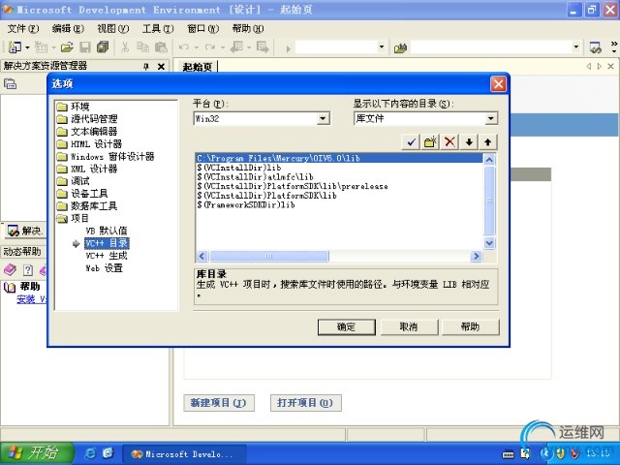Viewport: 620px width, 465px height.
Task: Click the red X delete line icon
Action: tap(449, 141)
